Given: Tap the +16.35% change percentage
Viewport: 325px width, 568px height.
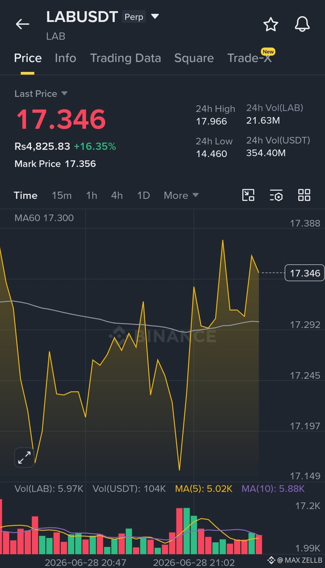Looking at the screenshot, I should pyautogui.click(x=95, y=146).
